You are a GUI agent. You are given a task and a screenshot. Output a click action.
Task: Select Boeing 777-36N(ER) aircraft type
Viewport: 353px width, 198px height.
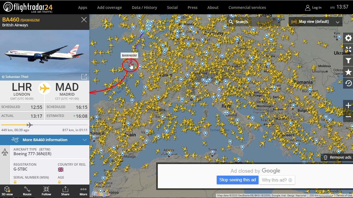pyautogui.click(x=32, y=154)
